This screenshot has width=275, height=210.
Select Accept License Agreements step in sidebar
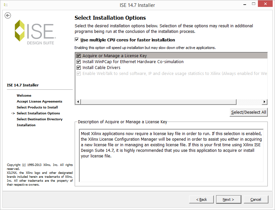pyautogui.click(x=39, y=102)
